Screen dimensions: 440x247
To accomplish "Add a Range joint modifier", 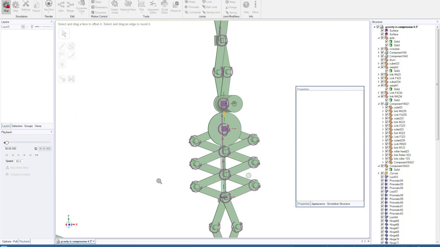I will pyautogui.click(x=231, y=7).
